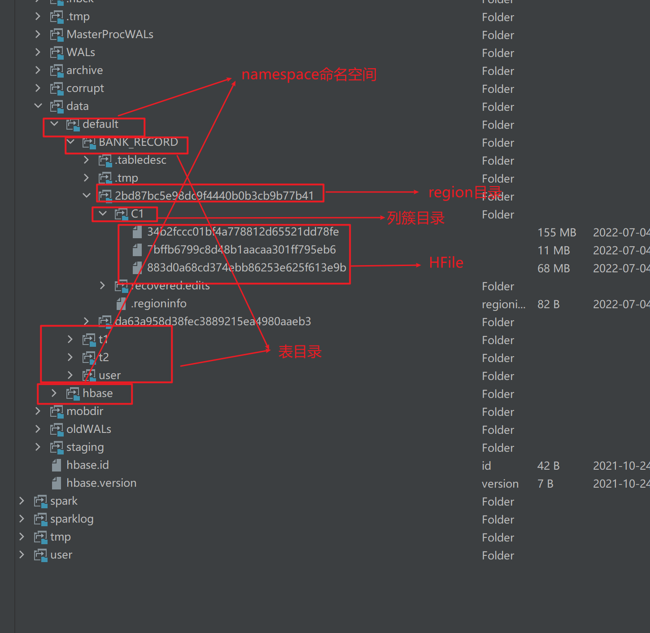This screenshot has height=633, width=650.
Task: Collapse the 2bd87bc5e98dc9f4440b0b3cb9b77b41 region folder
Action: point(87,196)
